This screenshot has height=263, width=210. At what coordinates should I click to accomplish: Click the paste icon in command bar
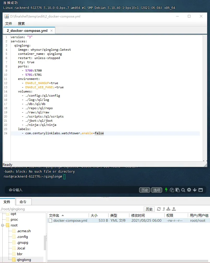coord(177,190)
